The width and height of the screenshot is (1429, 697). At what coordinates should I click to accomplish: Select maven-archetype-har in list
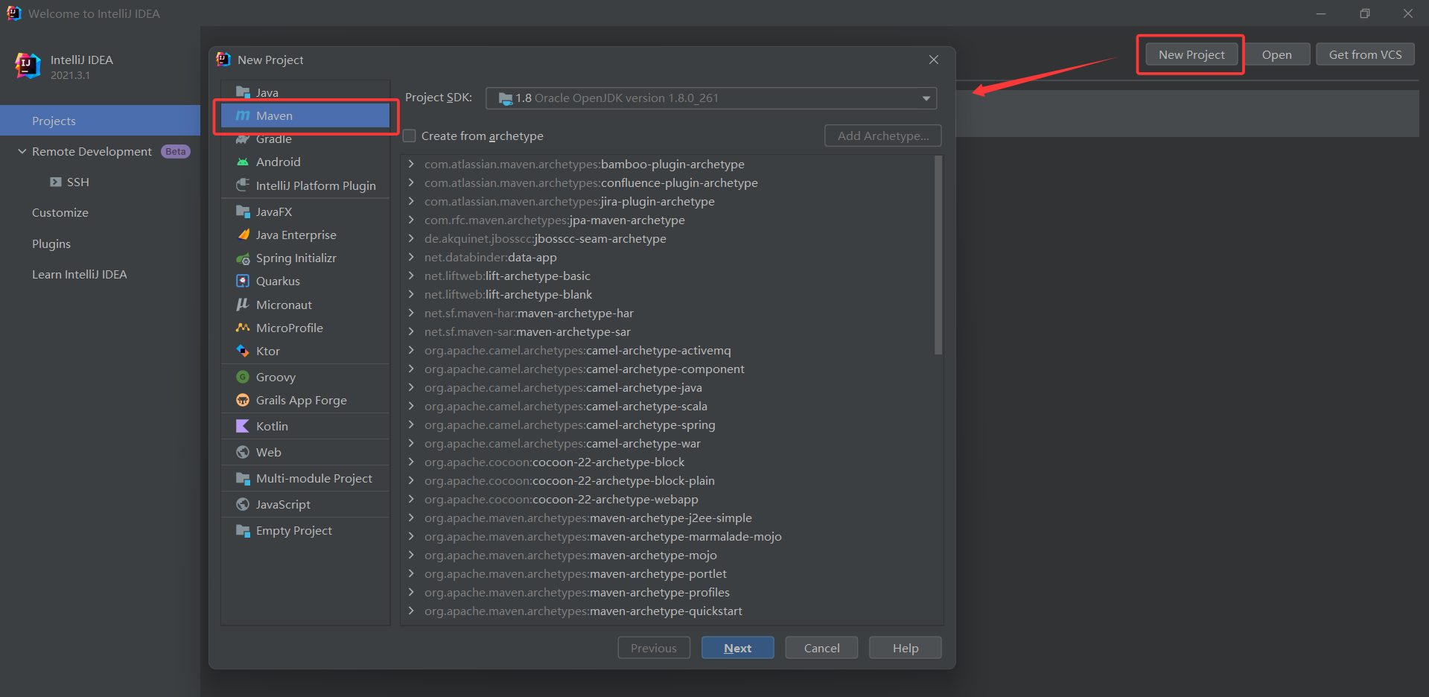click(529, 313)
